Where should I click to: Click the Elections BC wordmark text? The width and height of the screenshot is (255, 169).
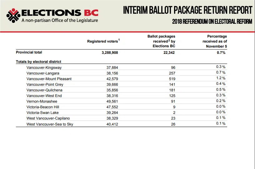60,13
